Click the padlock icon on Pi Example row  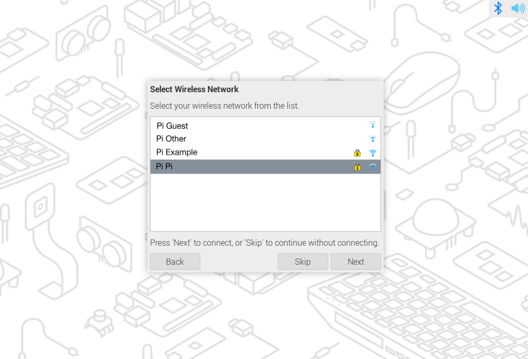pos(357,152)
